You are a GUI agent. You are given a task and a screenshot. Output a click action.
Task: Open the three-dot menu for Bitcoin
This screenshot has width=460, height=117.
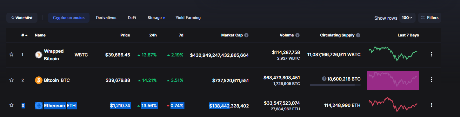click(x=431, y=80)
